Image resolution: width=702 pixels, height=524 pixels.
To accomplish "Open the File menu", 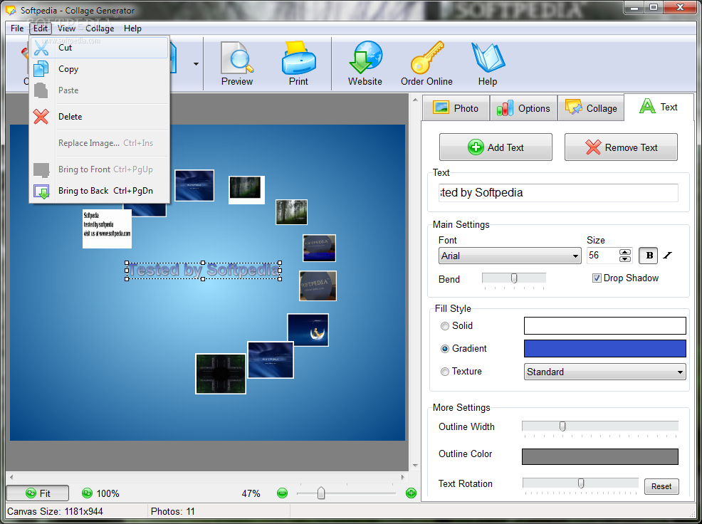I will tap(17, 28).
